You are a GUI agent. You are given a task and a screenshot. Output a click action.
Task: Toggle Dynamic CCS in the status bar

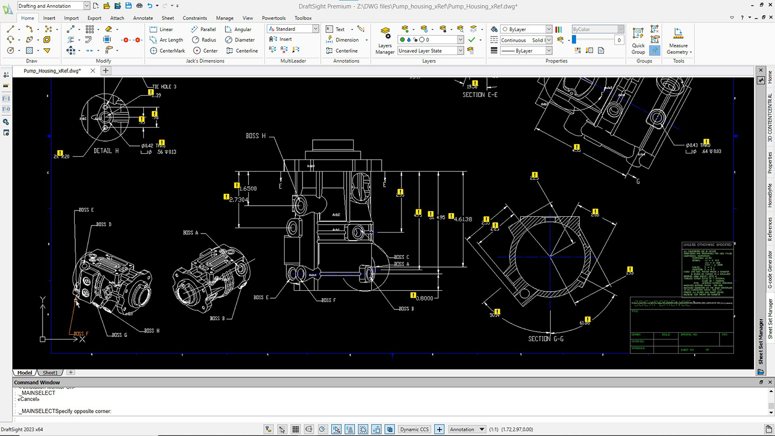(x=414, y=429)
